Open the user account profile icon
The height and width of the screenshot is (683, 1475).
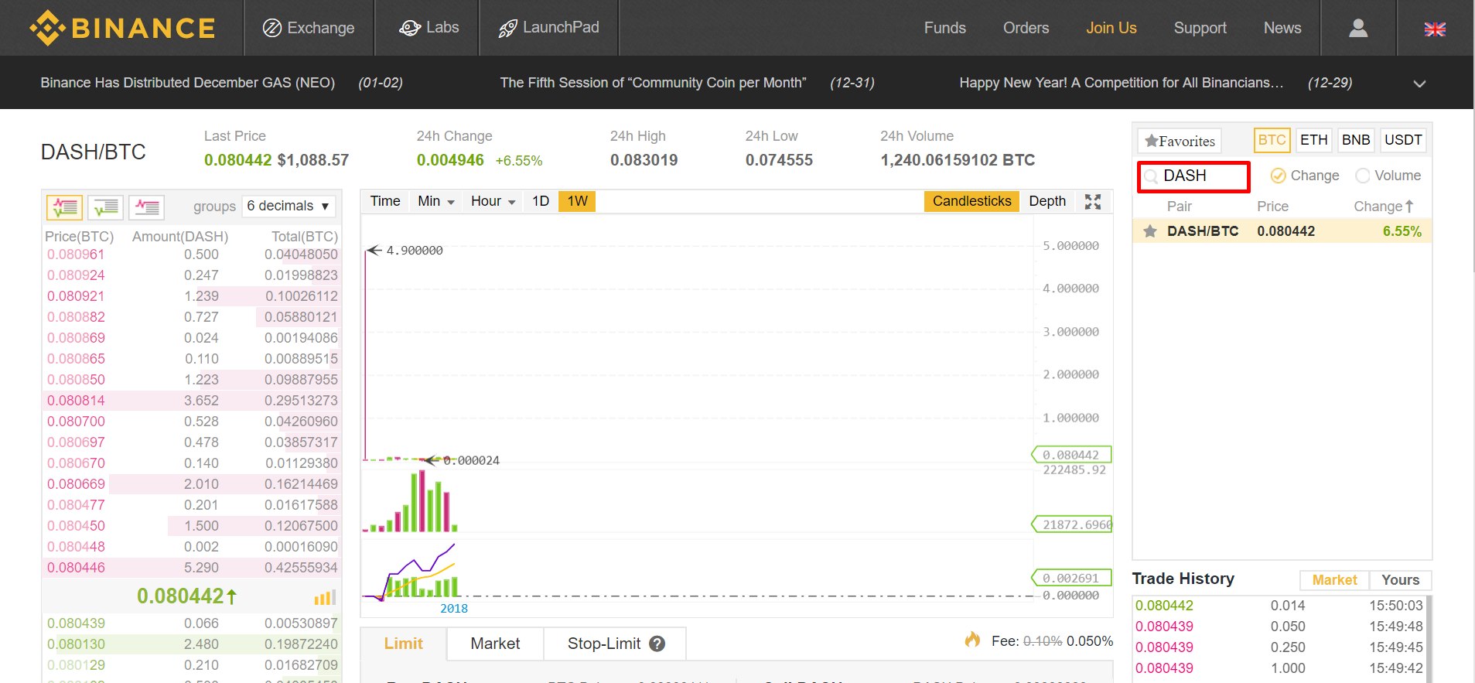[x=1357, y=28]
